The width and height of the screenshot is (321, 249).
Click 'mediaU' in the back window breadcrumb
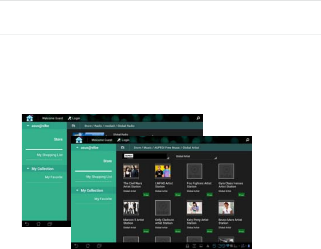pos(110,126)
